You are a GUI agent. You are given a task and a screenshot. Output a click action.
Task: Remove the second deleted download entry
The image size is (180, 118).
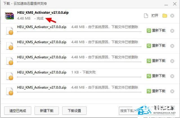click(172, 46)
